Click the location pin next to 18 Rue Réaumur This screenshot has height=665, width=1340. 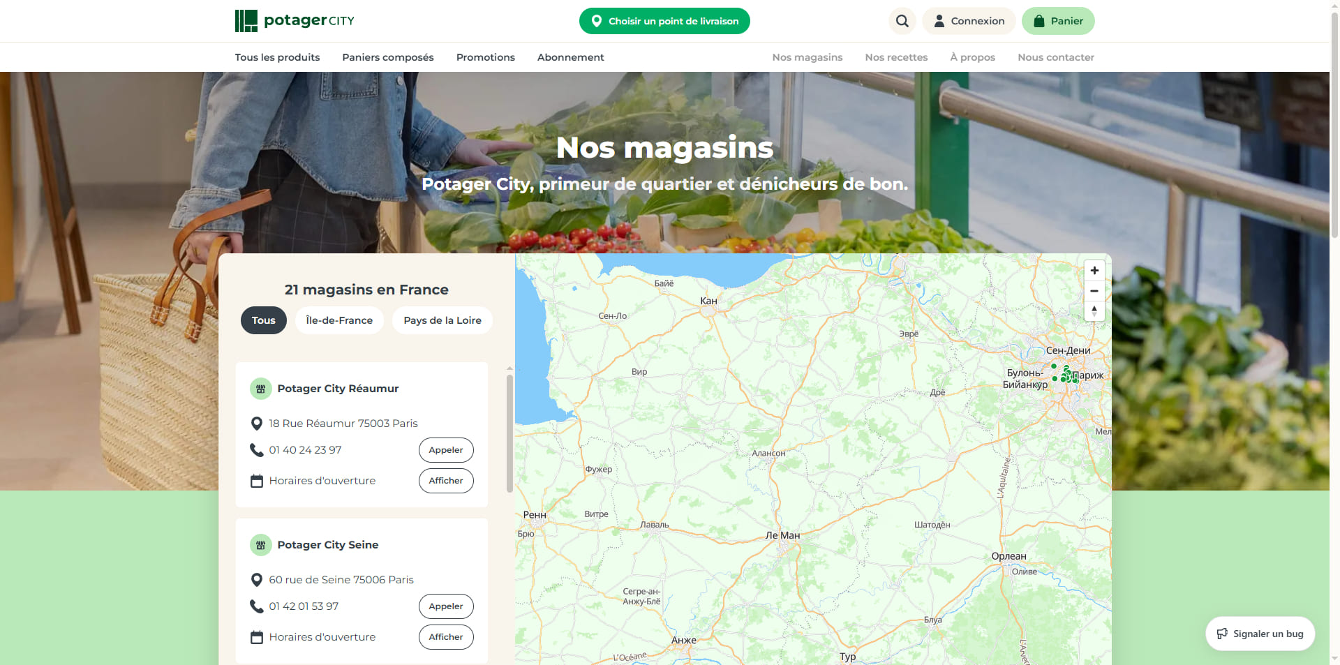(257, 424)
